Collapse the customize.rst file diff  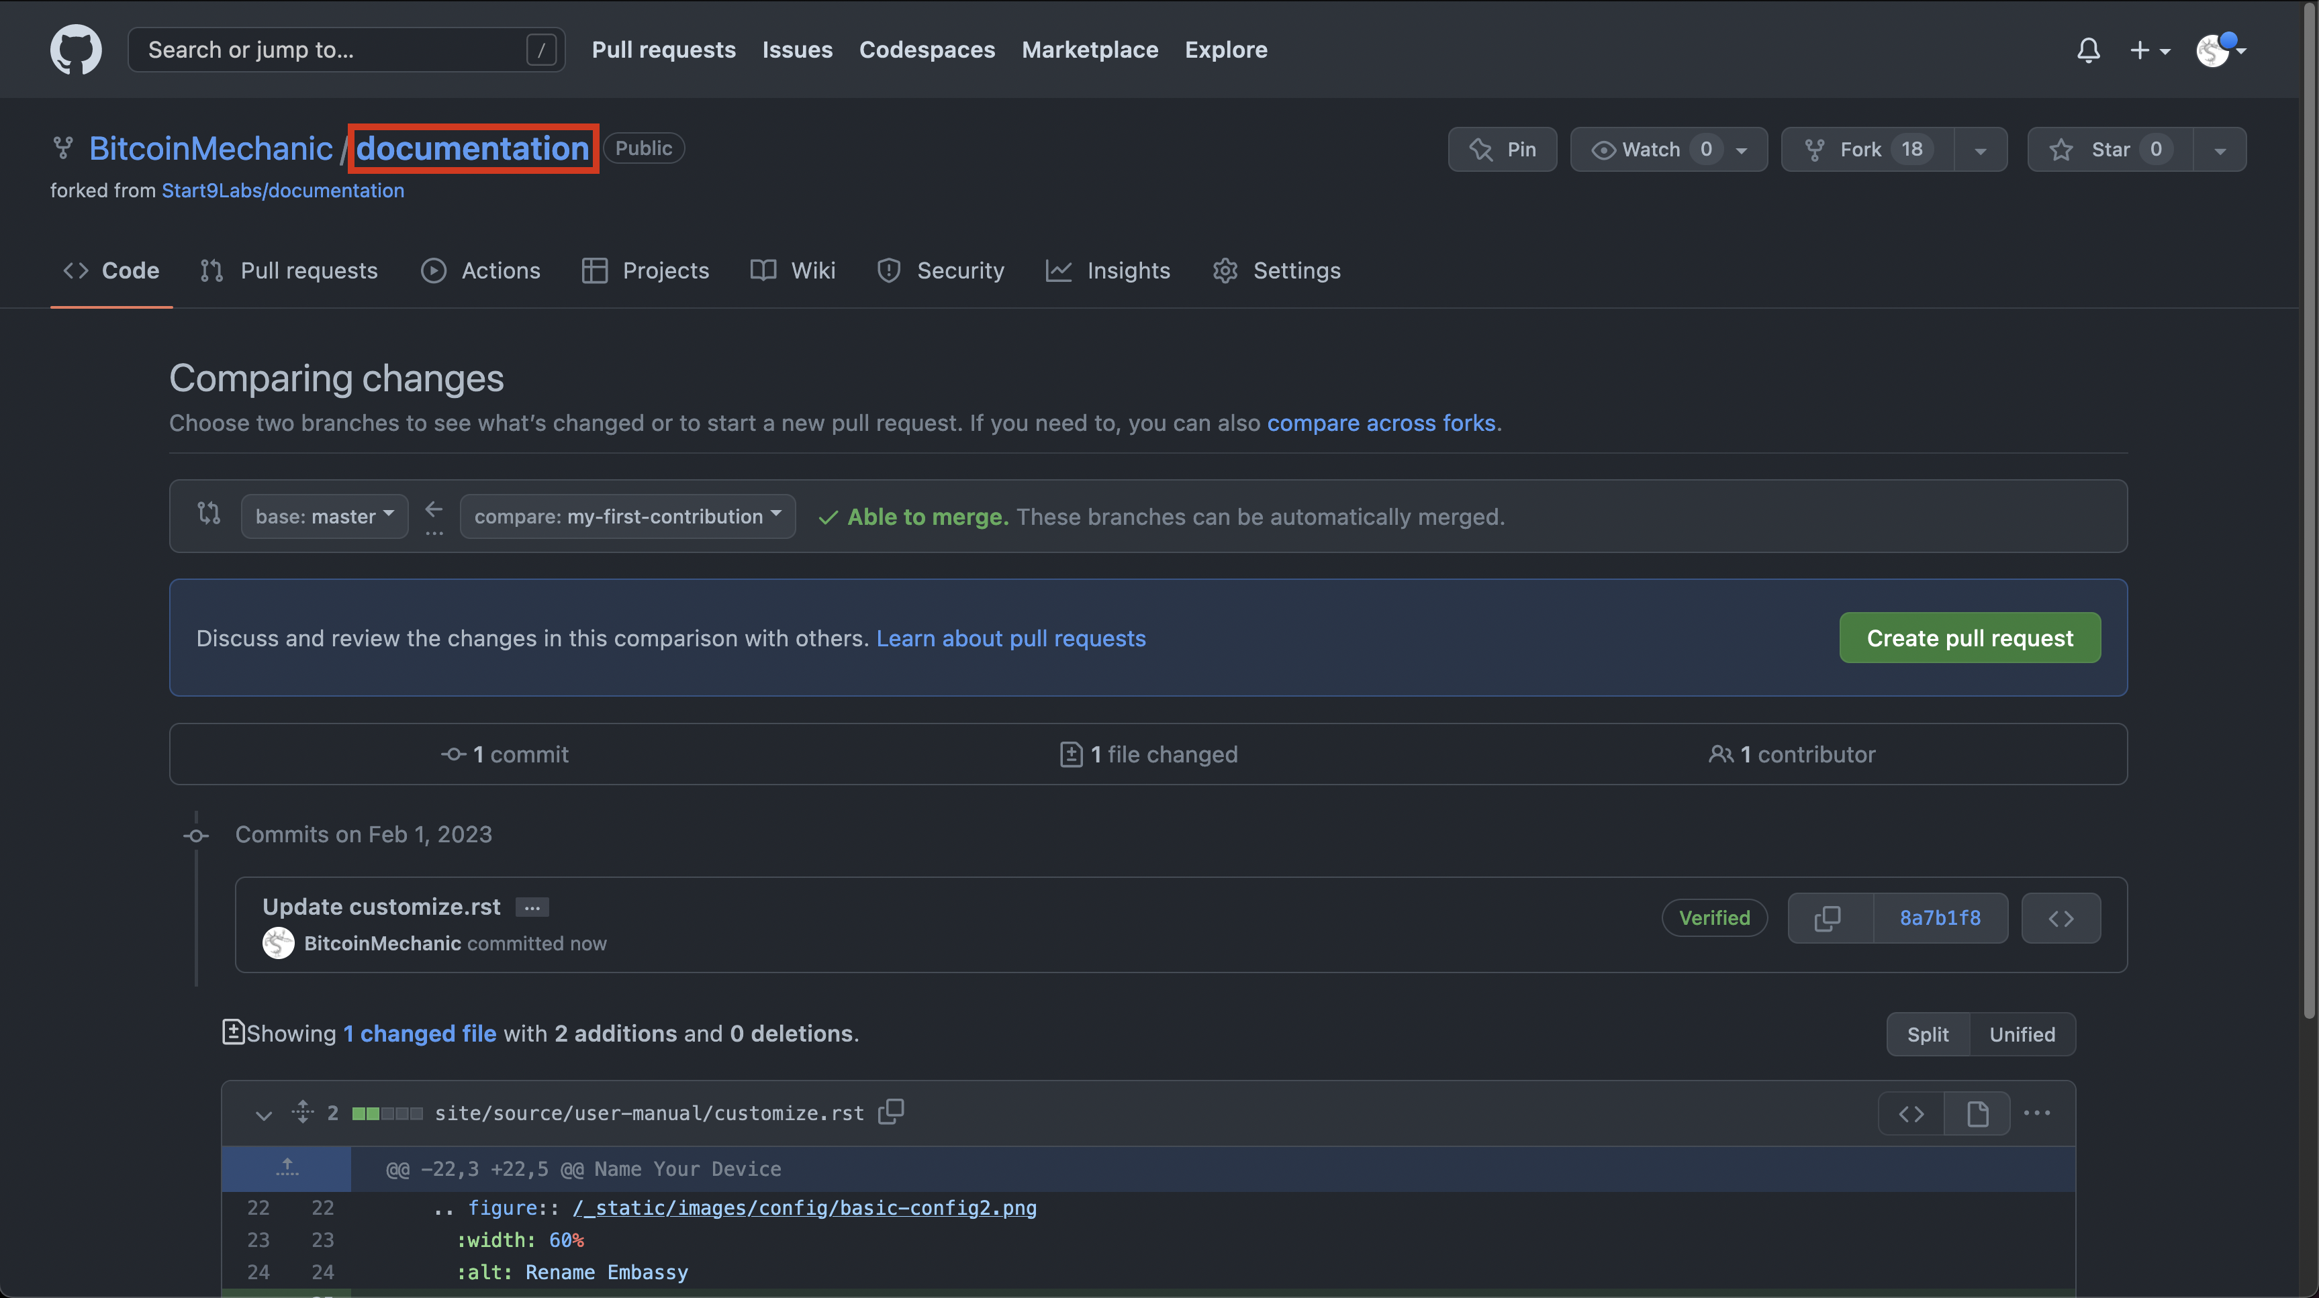click(x=263, y=1114)
